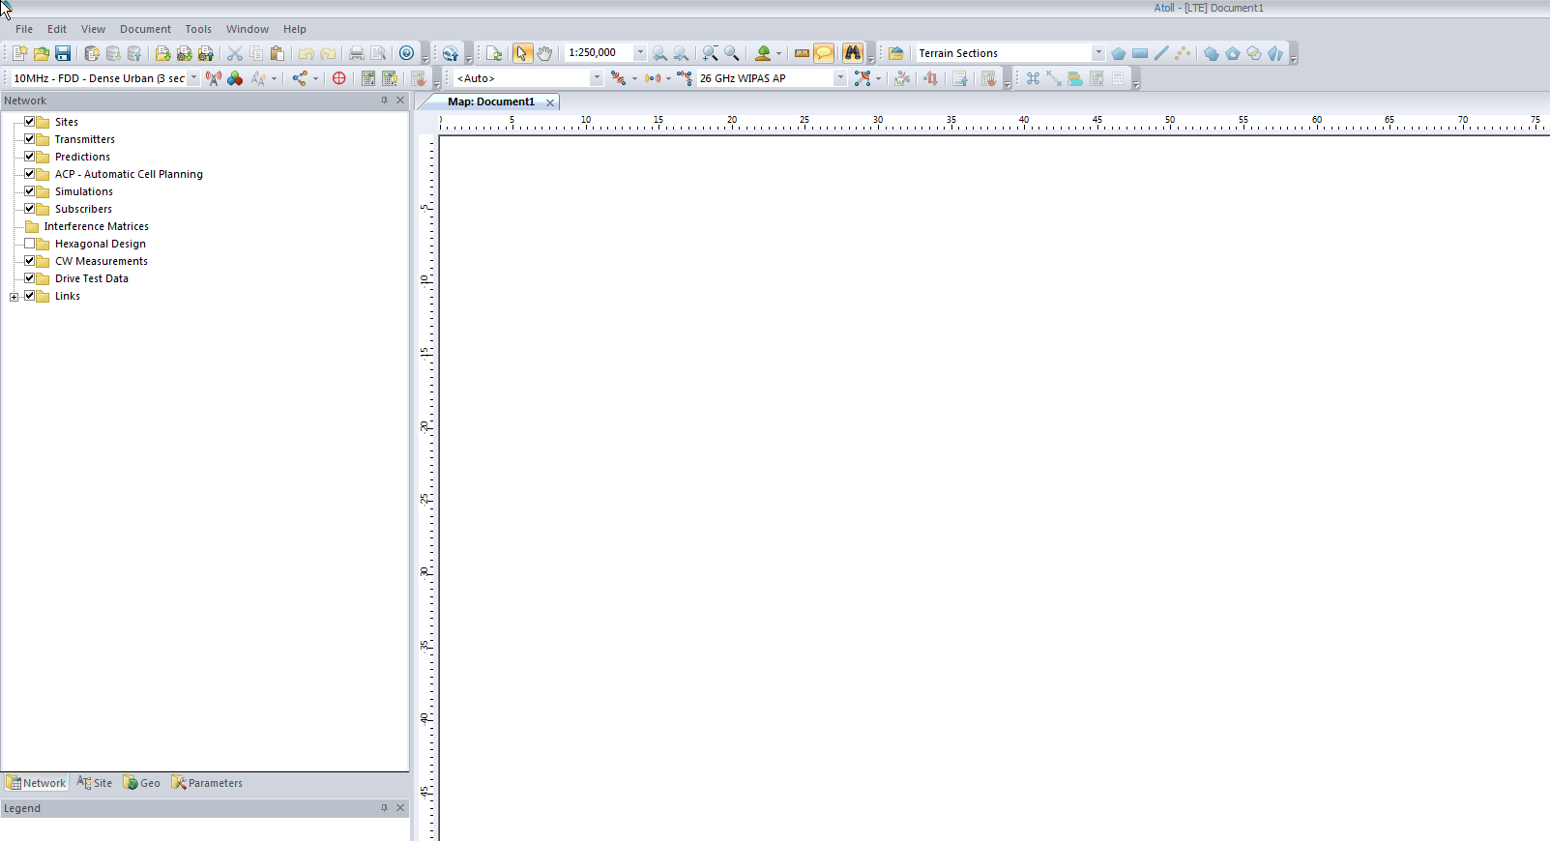Click the binoculars find icon
This screenshot has height=841, width=1550.
(x=853, y=53)
